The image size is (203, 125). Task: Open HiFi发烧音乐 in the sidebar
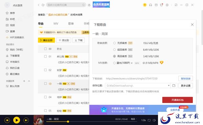pos(15,37)
